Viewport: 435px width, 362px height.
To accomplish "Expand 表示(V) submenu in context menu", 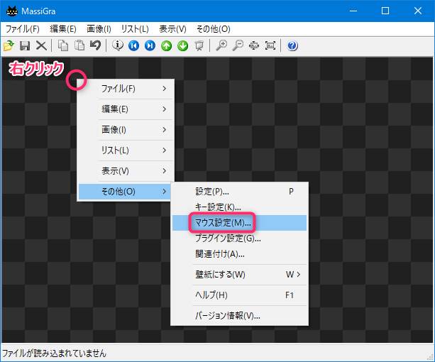I will [x=126, y=171].
